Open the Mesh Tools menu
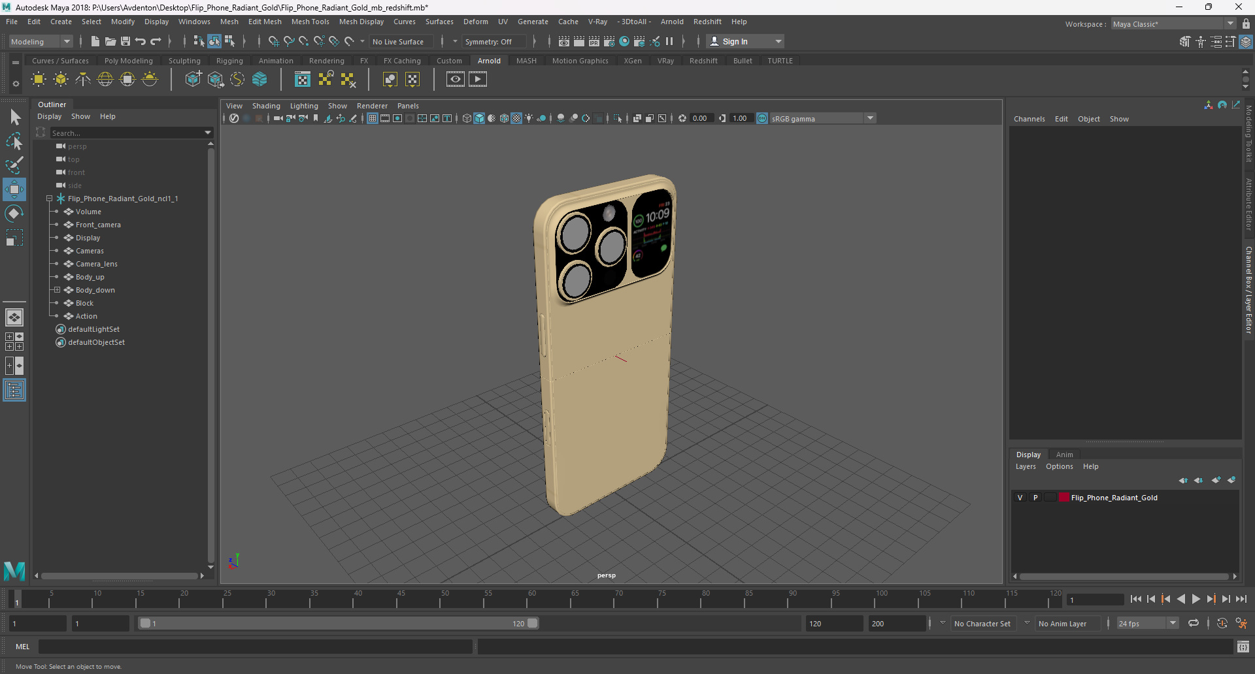This screenshot has width=1255, height=674. pos(310,22)
